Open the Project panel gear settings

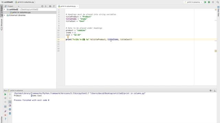pyautogui.click(x=50, y=6)
